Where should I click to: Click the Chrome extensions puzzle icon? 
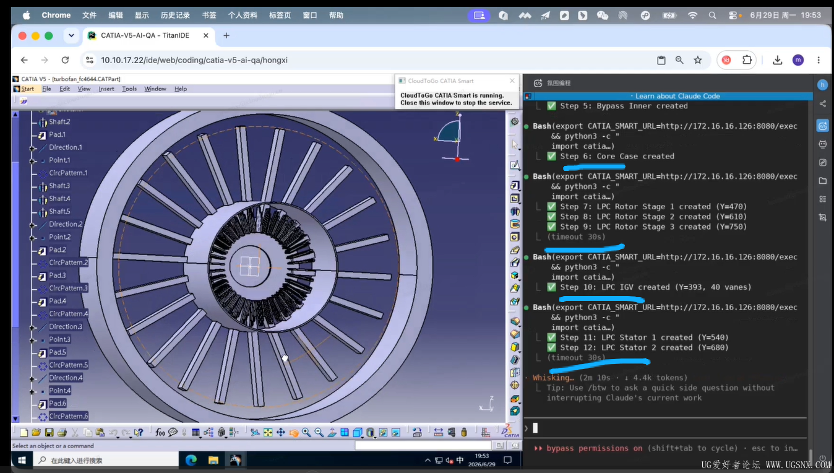[747, 60]
